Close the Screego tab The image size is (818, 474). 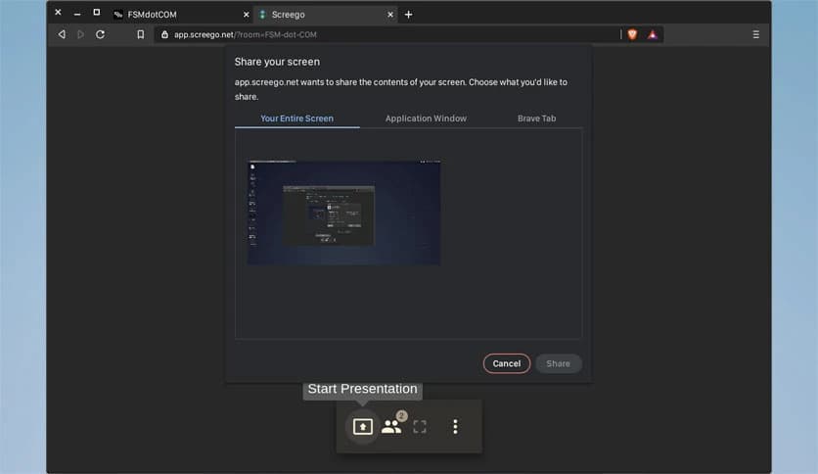coord(390,15)
